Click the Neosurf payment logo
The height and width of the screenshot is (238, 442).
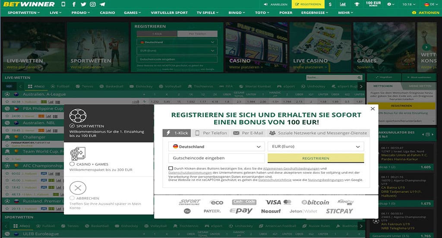pyautogui.click(x=271, y=211)
